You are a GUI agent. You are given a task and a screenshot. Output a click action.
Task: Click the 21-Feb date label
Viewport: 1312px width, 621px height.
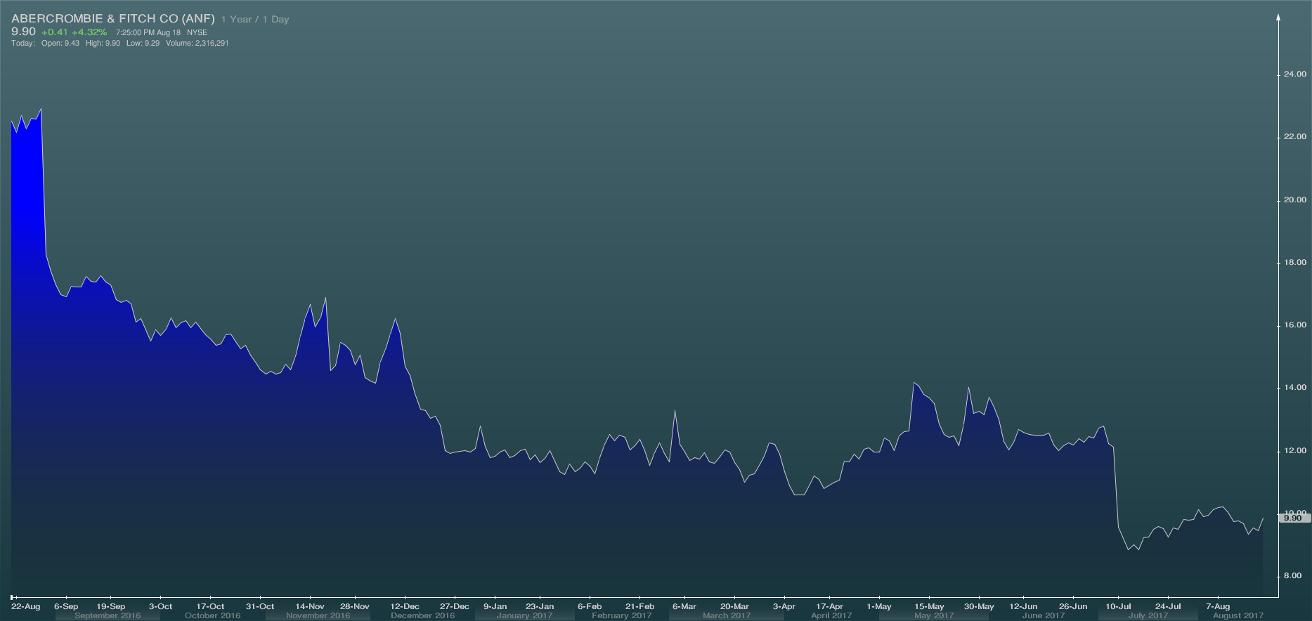coord(639,606)
